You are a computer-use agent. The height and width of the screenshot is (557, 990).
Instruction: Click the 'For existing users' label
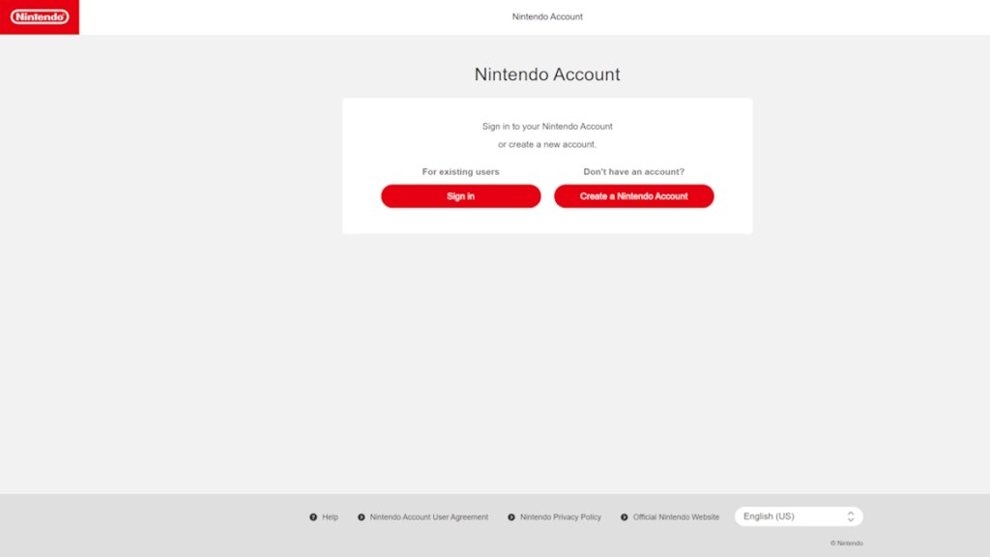pyautogui.click(x=461, y=172)
